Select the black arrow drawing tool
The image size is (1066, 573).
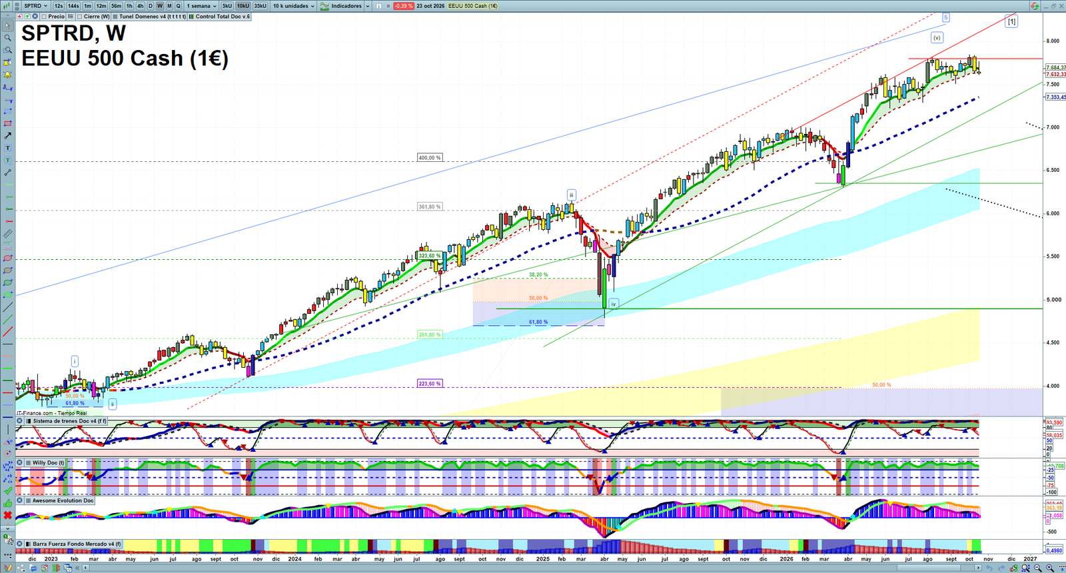pyautogui.click(x=7, y=136)
